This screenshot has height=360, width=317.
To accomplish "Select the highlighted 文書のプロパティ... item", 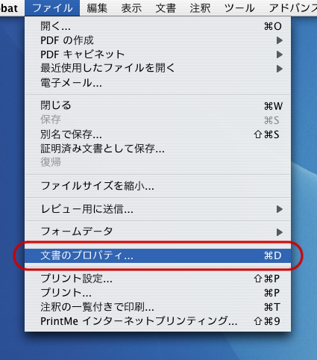I will coord(157,255).
